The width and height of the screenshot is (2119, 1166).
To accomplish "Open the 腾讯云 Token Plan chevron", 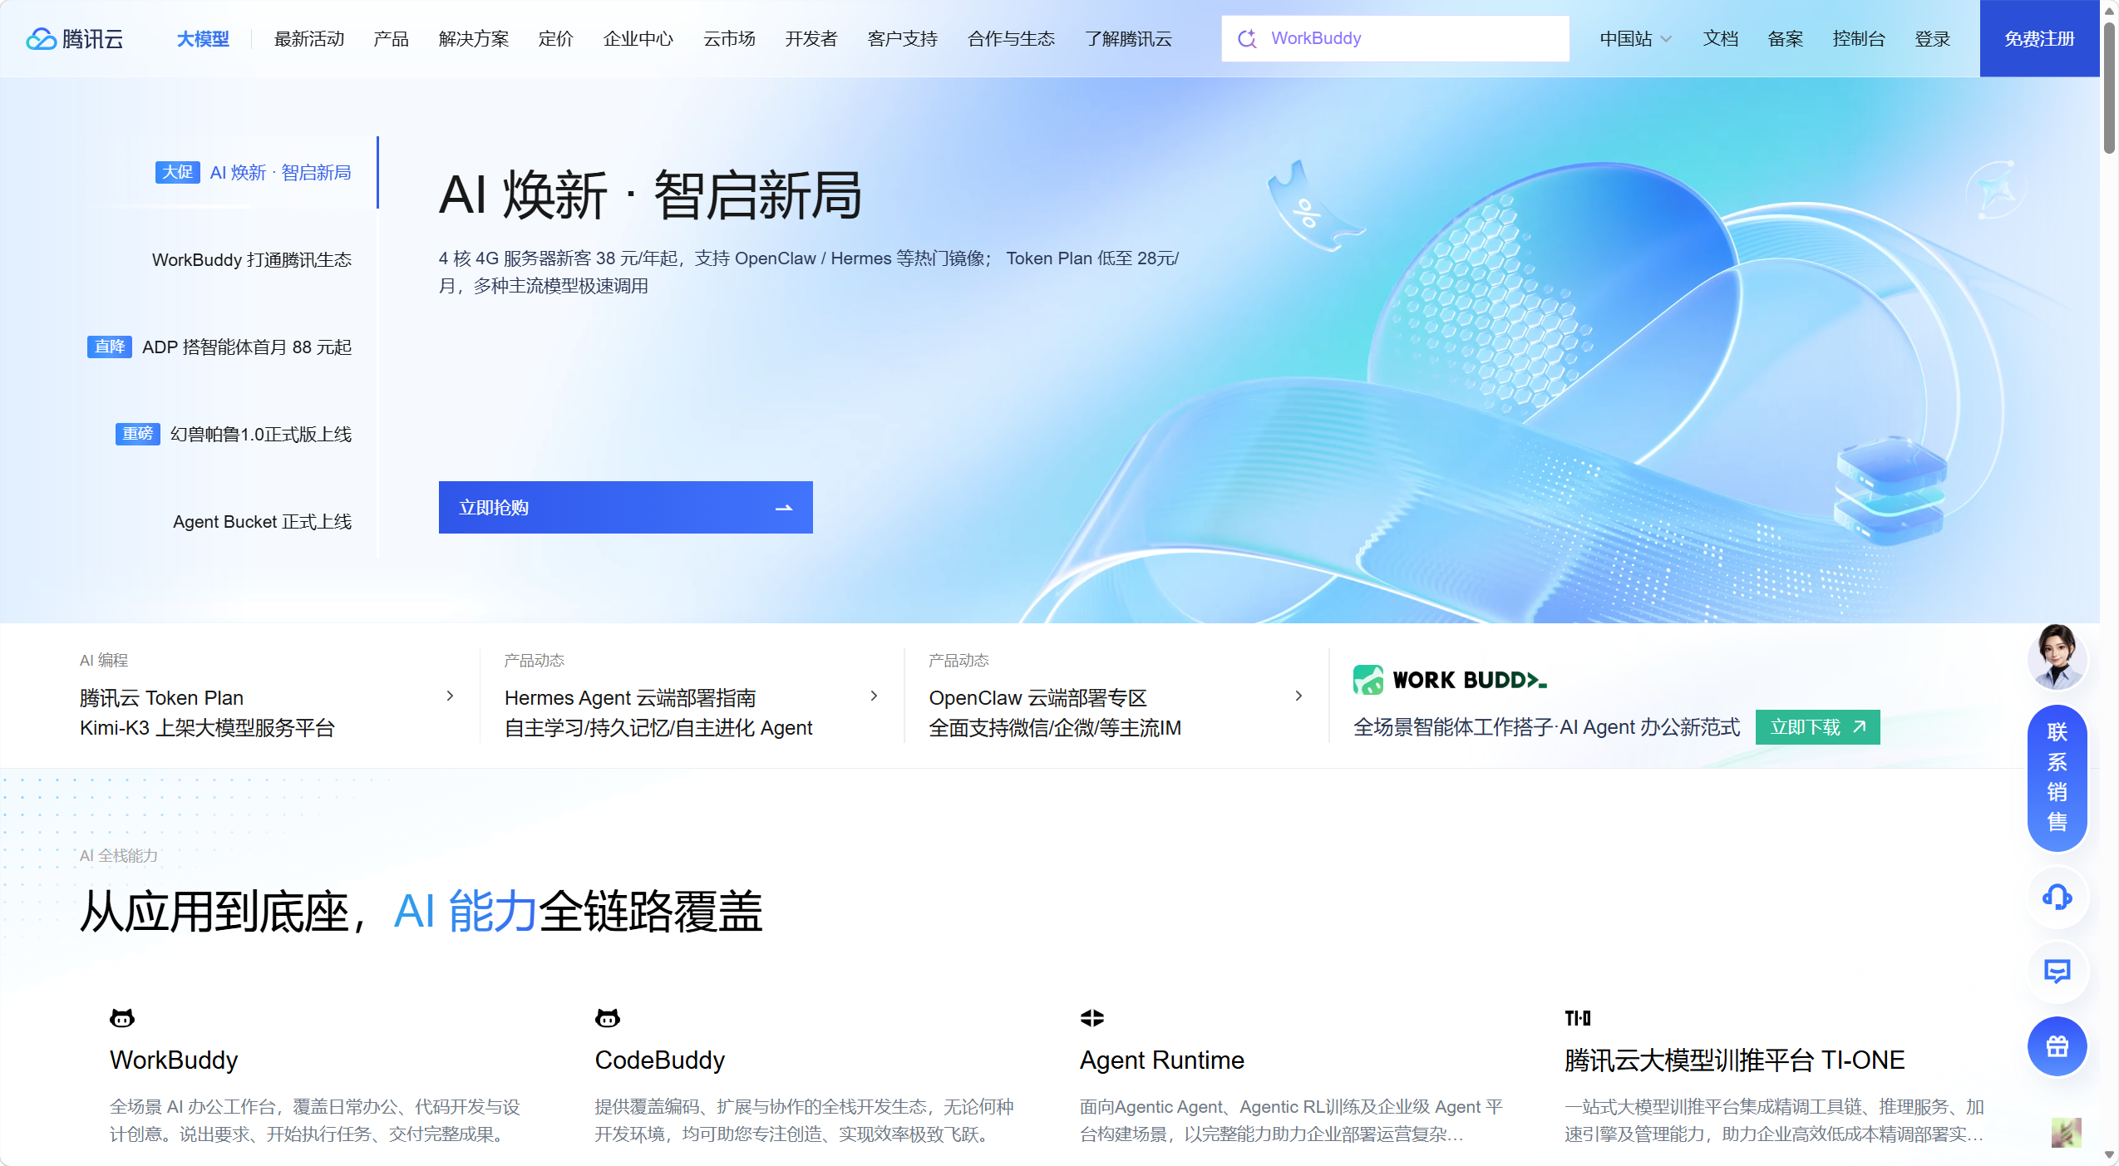I will pyautogui.click(x=450, y=696).
